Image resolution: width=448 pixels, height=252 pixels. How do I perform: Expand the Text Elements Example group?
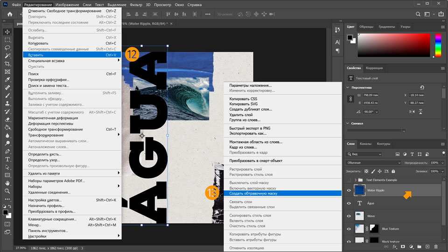(x=356, y=180)
